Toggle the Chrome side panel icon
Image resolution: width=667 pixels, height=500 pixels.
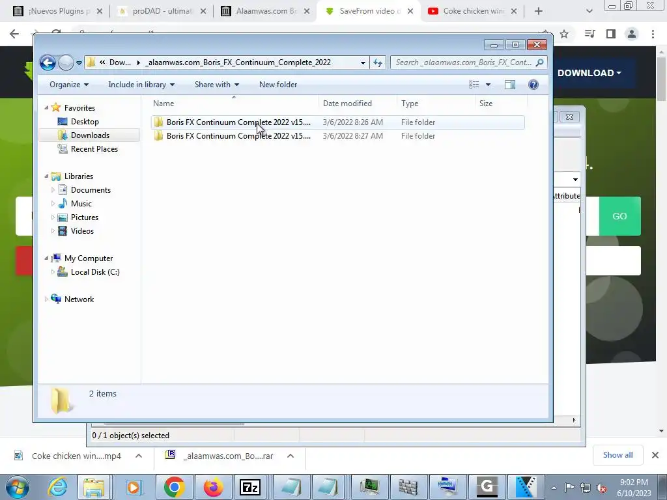611,34
